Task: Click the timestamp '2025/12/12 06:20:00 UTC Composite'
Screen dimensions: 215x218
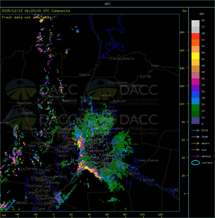Action: pos(36,11)
